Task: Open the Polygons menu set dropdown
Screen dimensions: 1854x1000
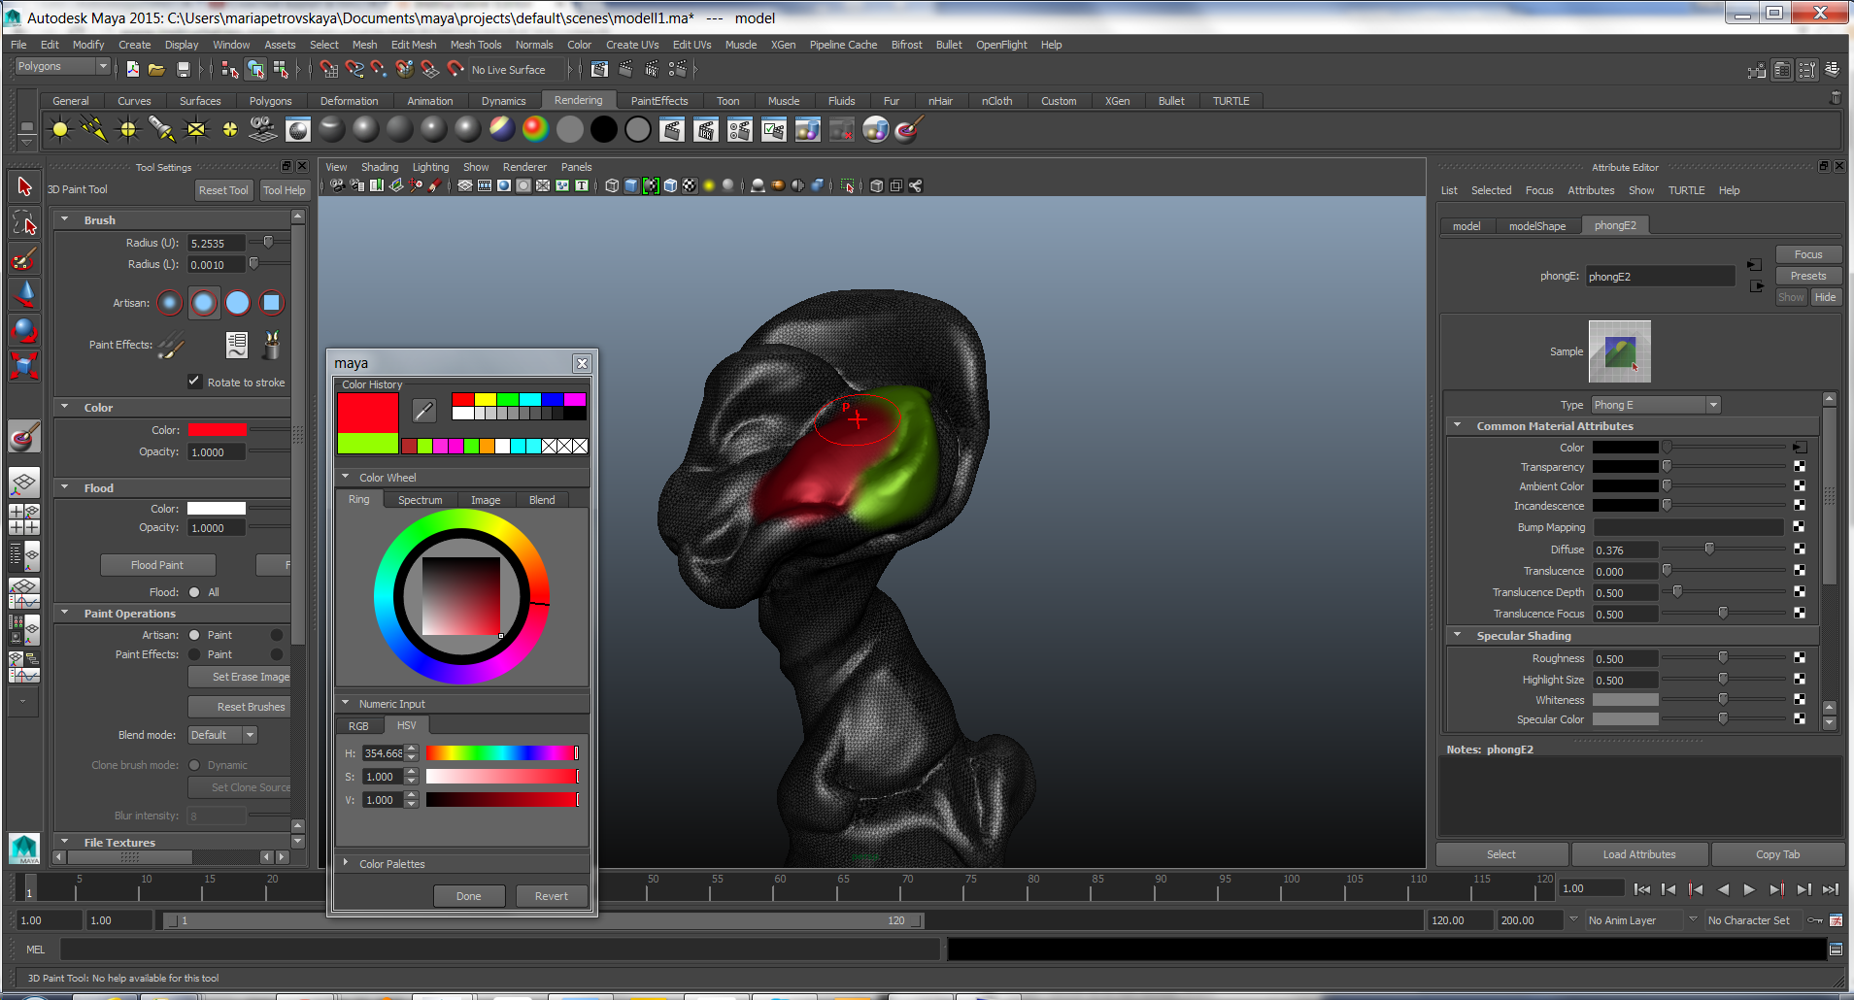Action: tap(62, 66)
